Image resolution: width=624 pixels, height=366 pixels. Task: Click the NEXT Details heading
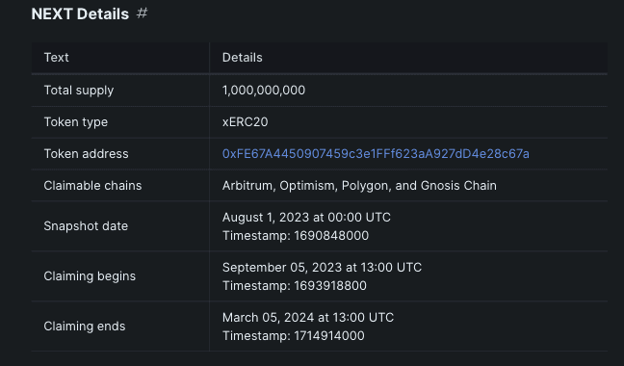tap(80, 13)
